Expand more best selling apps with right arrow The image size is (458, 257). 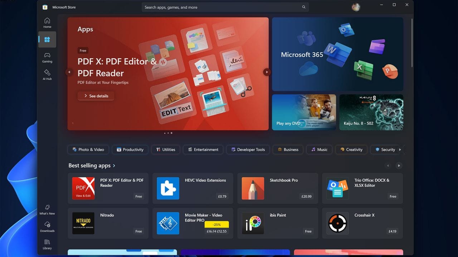399,165
